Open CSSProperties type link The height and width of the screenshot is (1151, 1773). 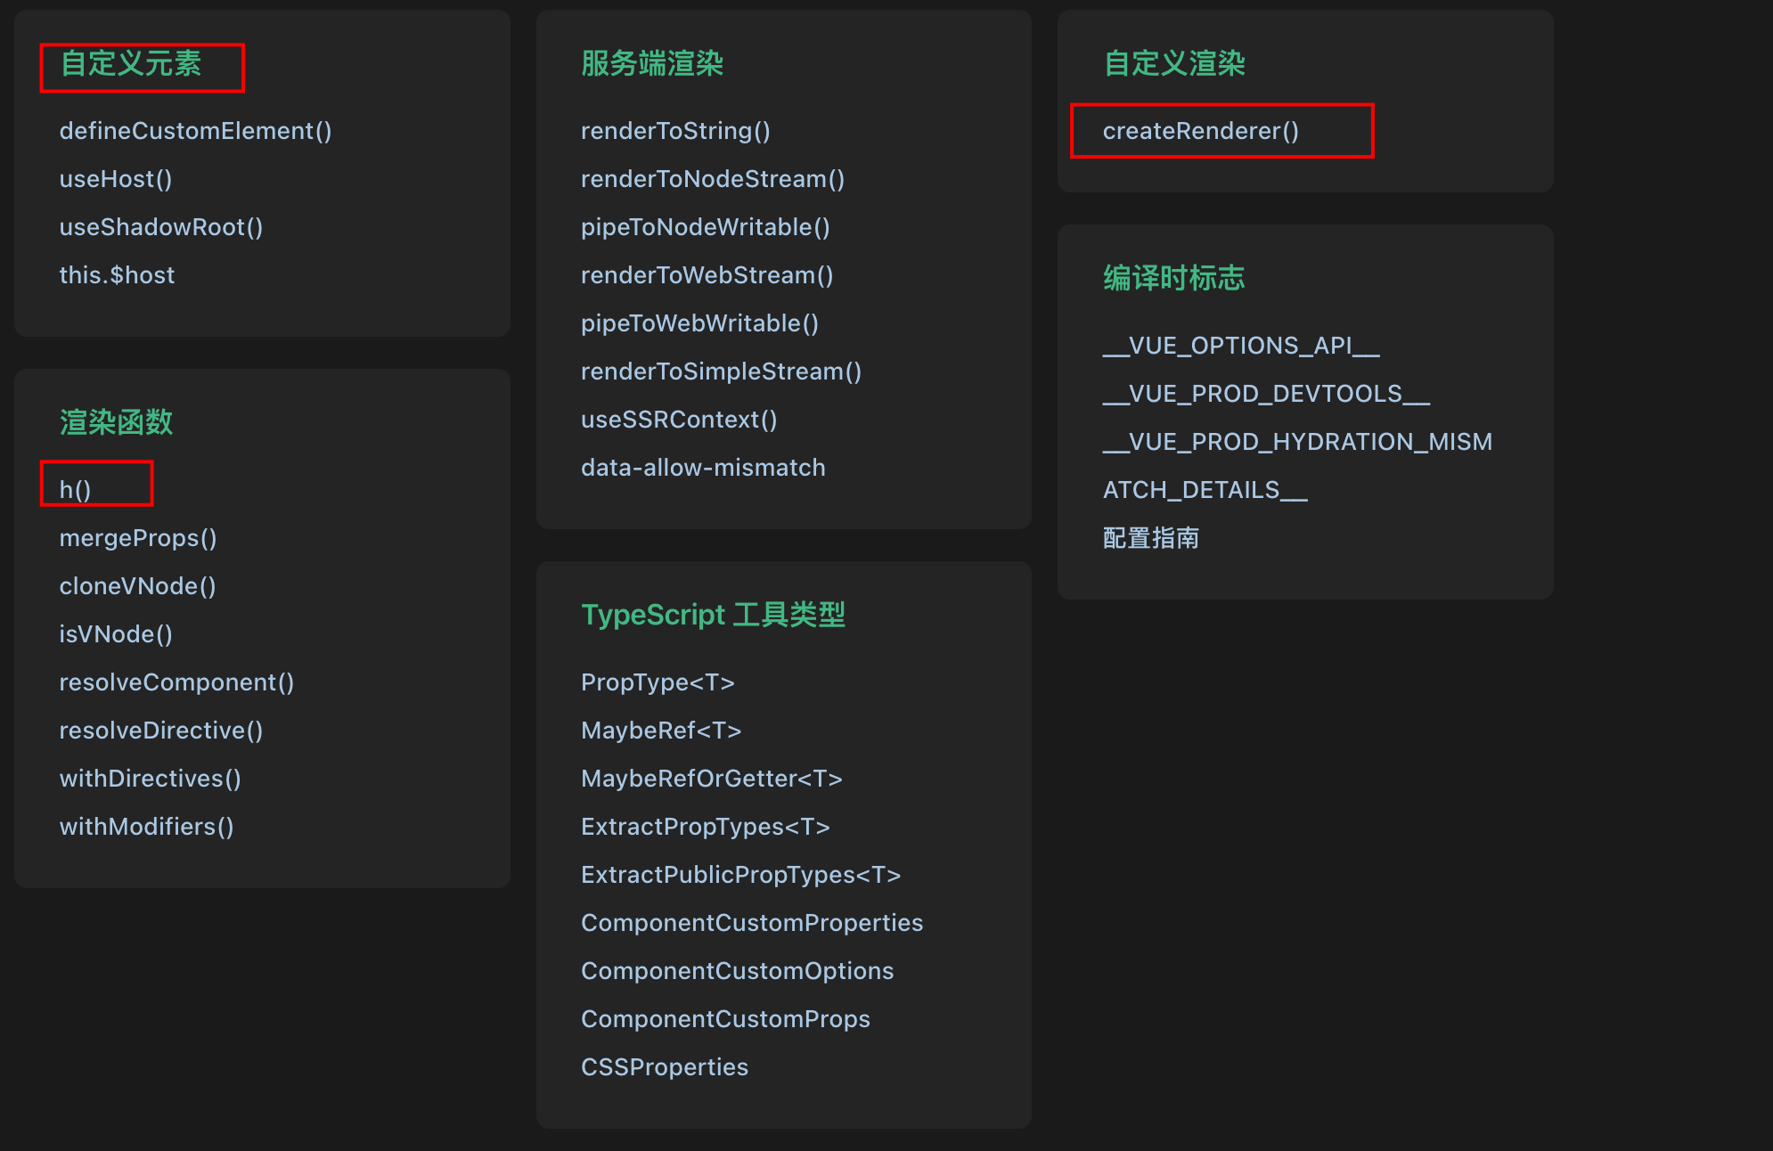coord(665,1067)
